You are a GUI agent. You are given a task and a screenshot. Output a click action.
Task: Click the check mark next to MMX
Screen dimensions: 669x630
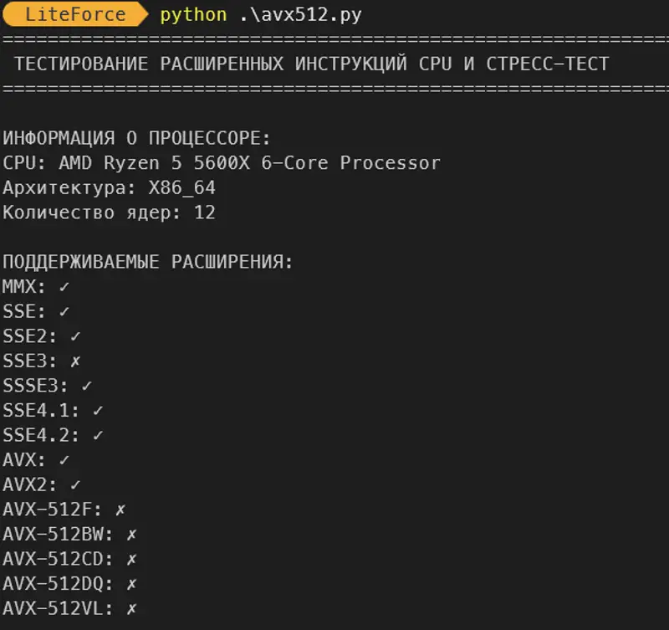tap(64, 287)
